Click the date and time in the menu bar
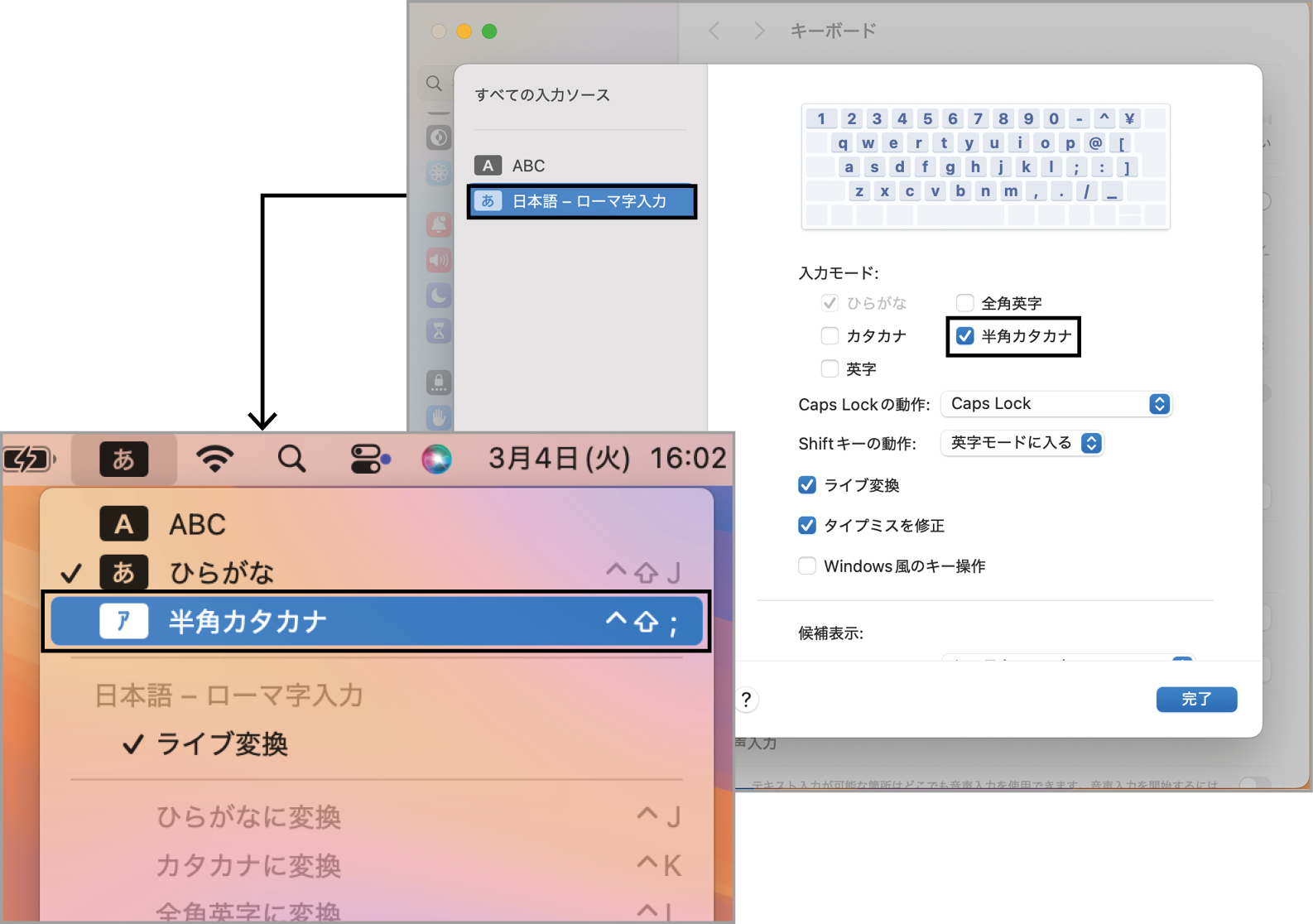The width and height of the screenshot is (1313, 924). click(607, 458)
